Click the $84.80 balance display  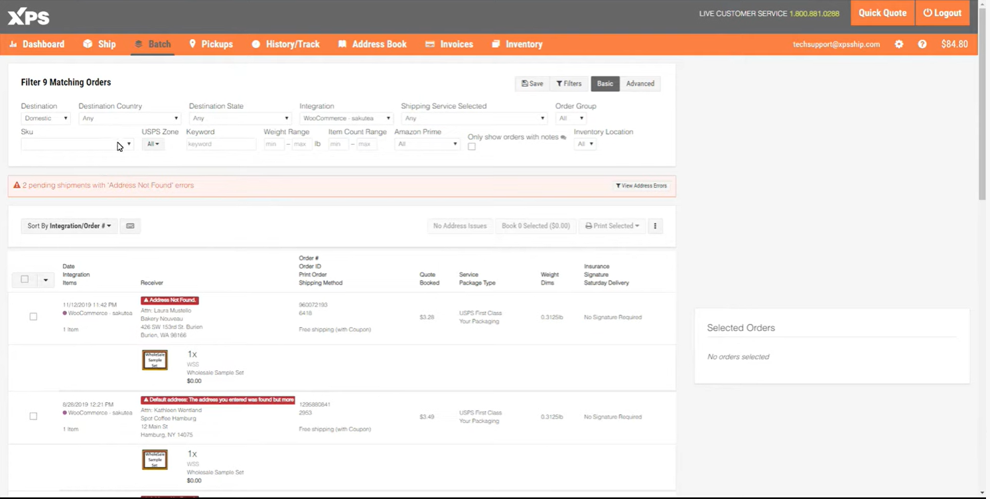[954, 44]
